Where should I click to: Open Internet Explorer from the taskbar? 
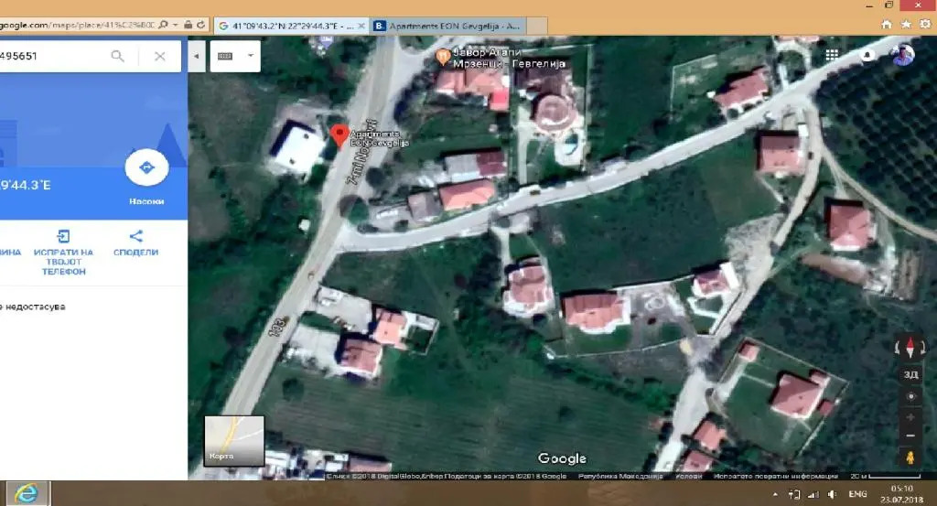point(27,493)
